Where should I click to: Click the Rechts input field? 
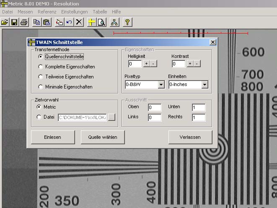pos(199,117)
